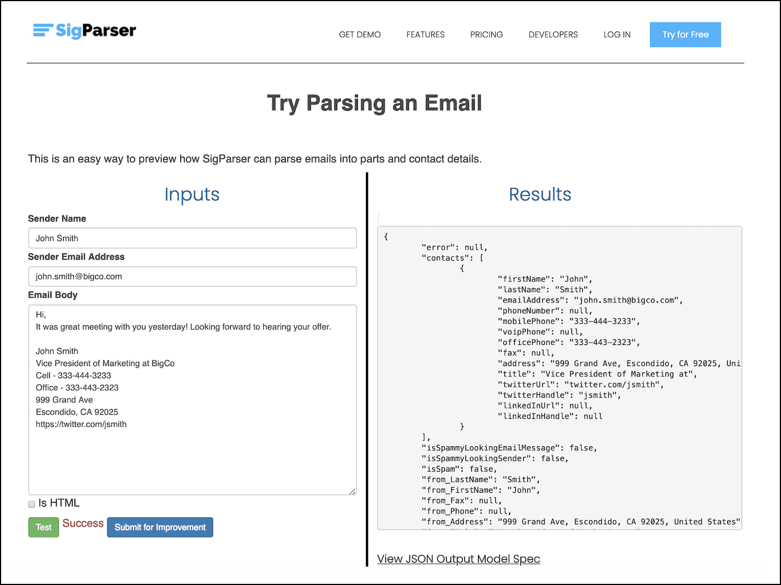Click the "mobilePhone" JSON result line
This screenshot has height=585, width=781.
click(x=569, y=321)
